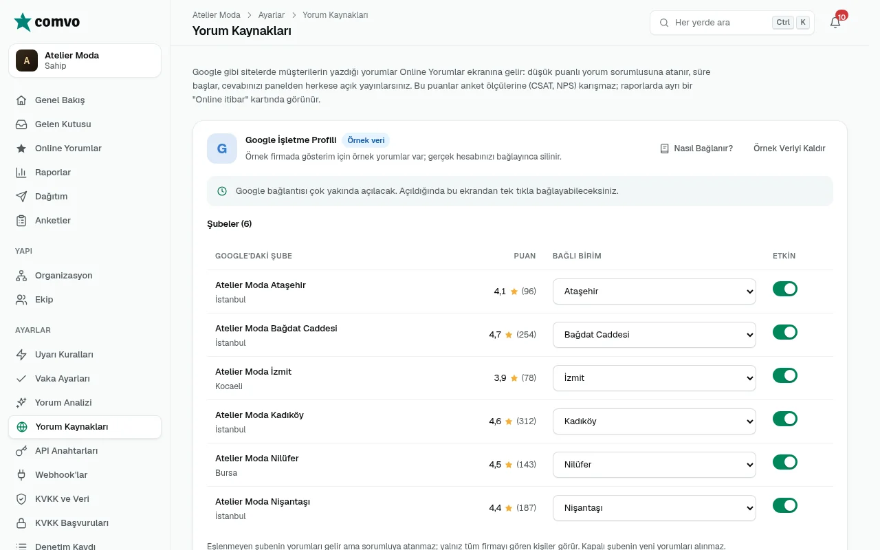Viewport: 880px width, 550px height.
Task: Turn off Atelier Moda Bağdat Caddesi switch
Action: (785, 332)
